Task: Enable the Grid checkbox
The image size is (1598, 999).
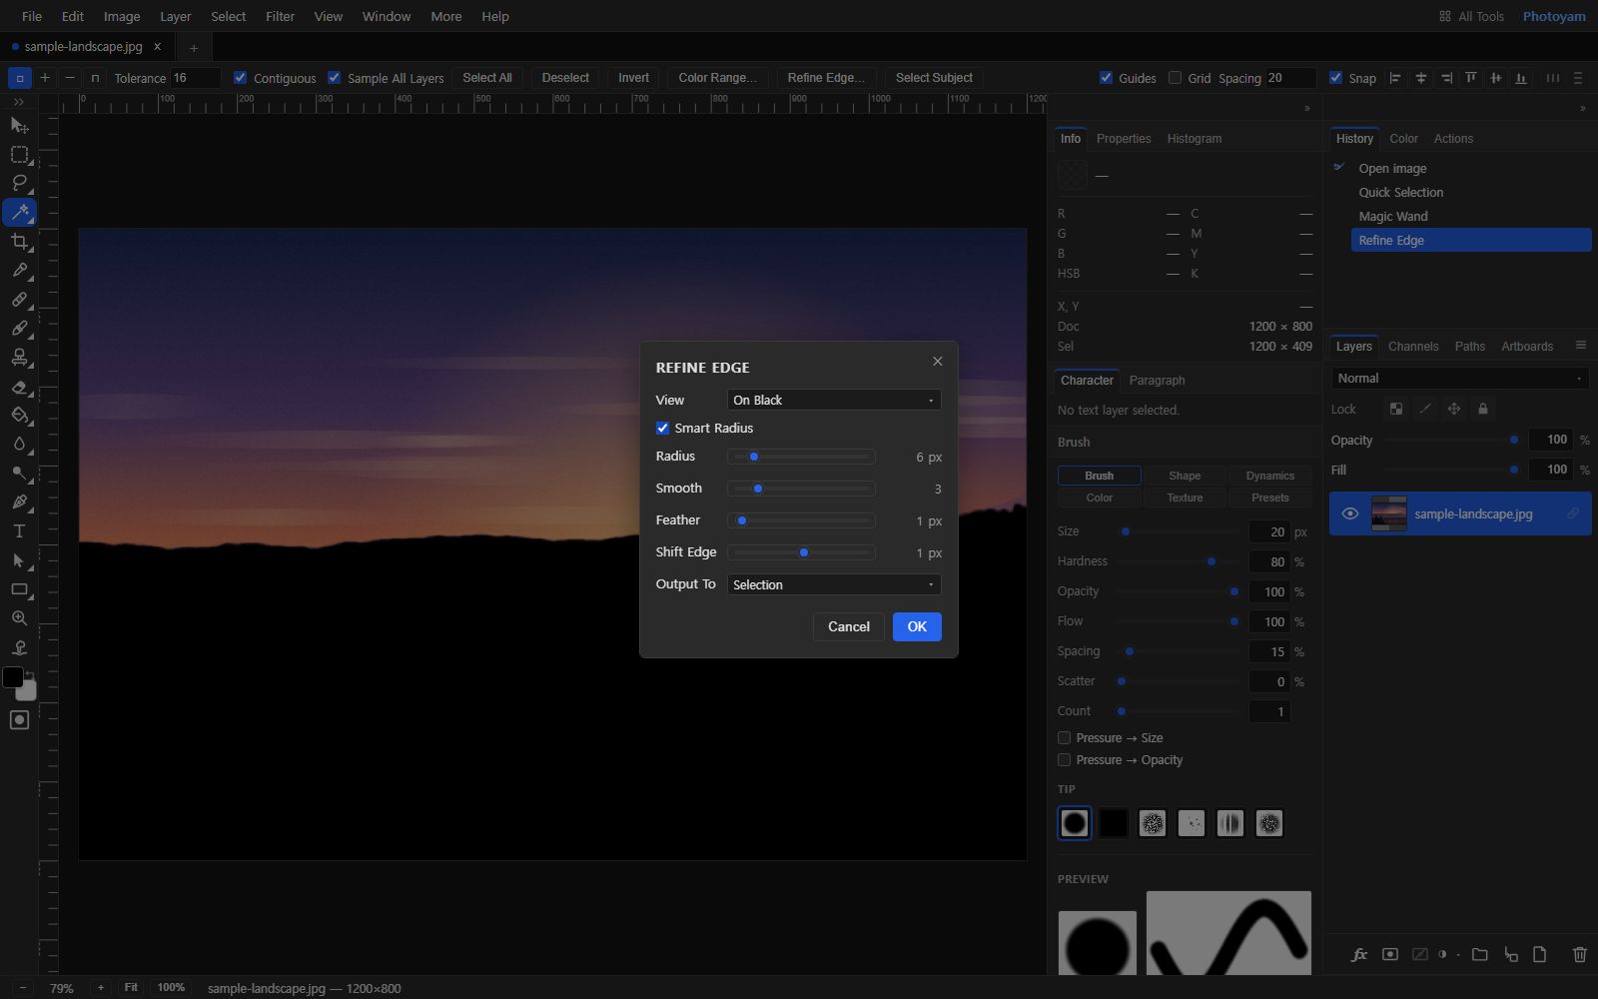Action: click(x=1175, y=77)
